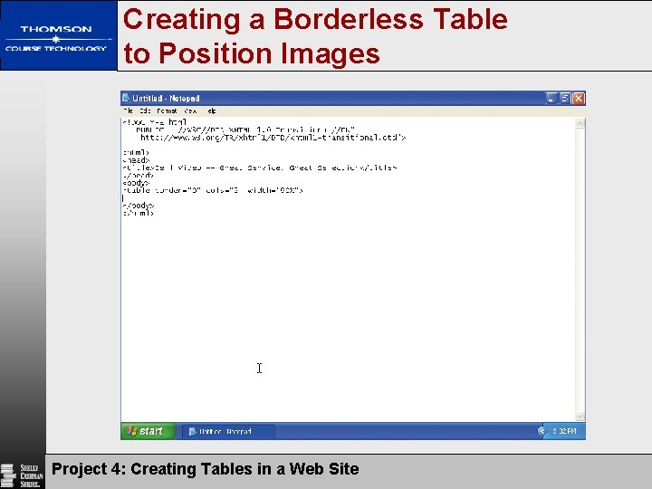Click the system tray clock

click(564, 431)
